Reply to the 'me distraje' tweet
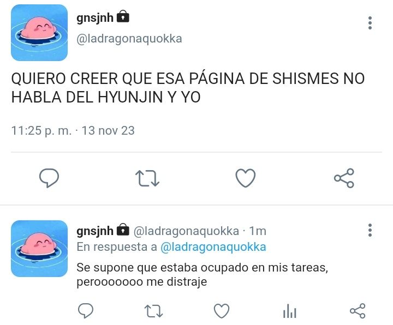 pyautogui.click(x=86, y=311)
